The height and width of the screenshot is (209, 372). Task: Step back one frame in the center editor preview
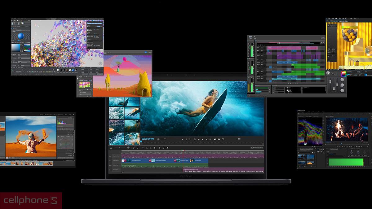coord(199,139)
